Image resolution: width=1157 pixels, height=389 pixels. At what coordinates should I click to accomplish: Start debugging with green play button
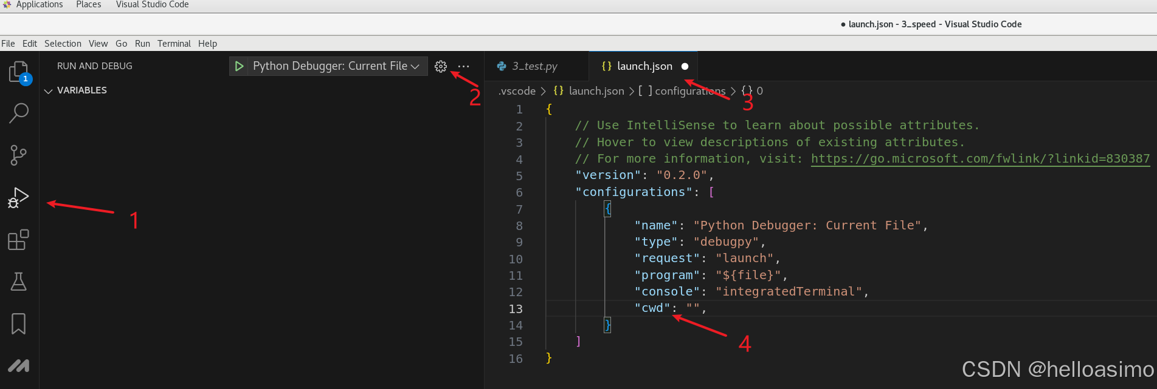click(239, 66)
